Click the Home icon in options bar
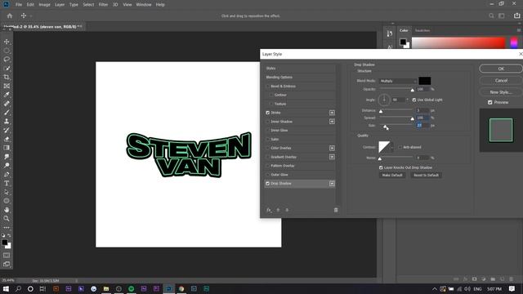The height and width of the screenshot is (294, 523). tap(10, 16)
